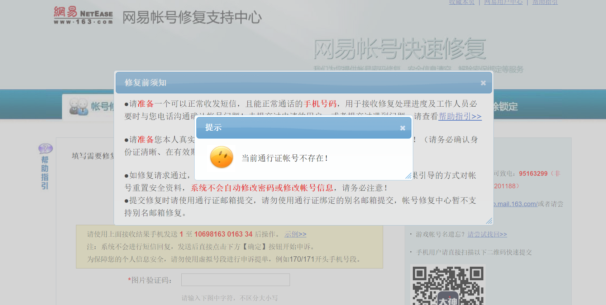
Task: Click the 当前通行证帐号不存在！ message text
Action: (x=285, y=158)
